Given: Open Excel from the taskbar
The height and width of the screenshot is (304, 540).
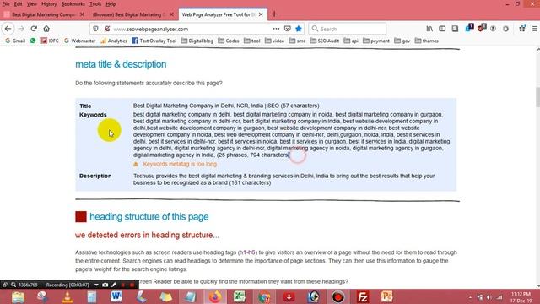Looking at the screenshot, I should tap(240, 296).
